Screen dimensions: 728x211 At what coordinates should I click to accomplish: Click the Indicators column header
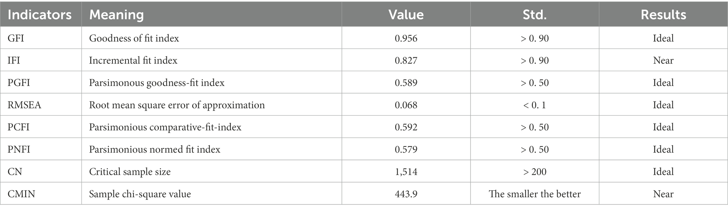[40, 15]
